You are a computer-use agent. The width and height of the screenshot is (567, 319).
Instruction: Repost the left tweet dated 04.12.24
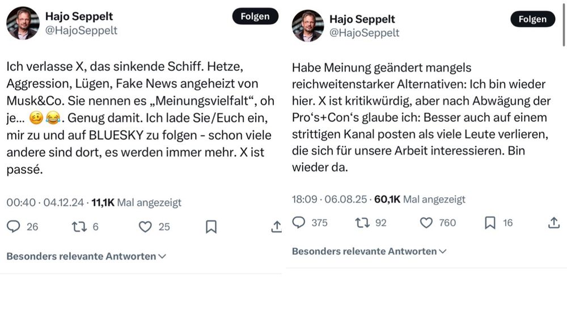pyautogui.click(x=79, y=227)
